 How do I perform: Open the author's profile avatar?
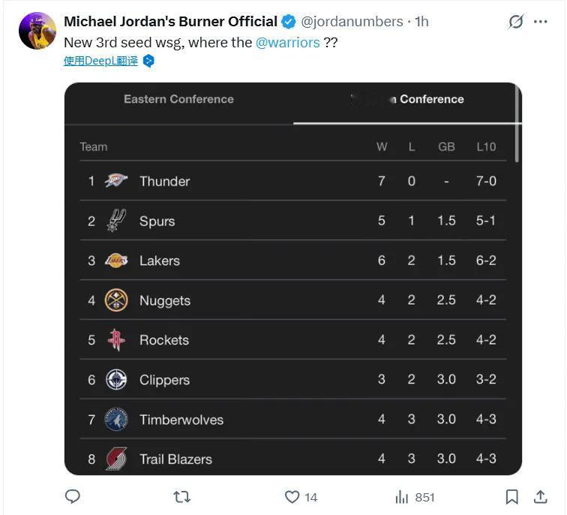click(x=37, y=31)
